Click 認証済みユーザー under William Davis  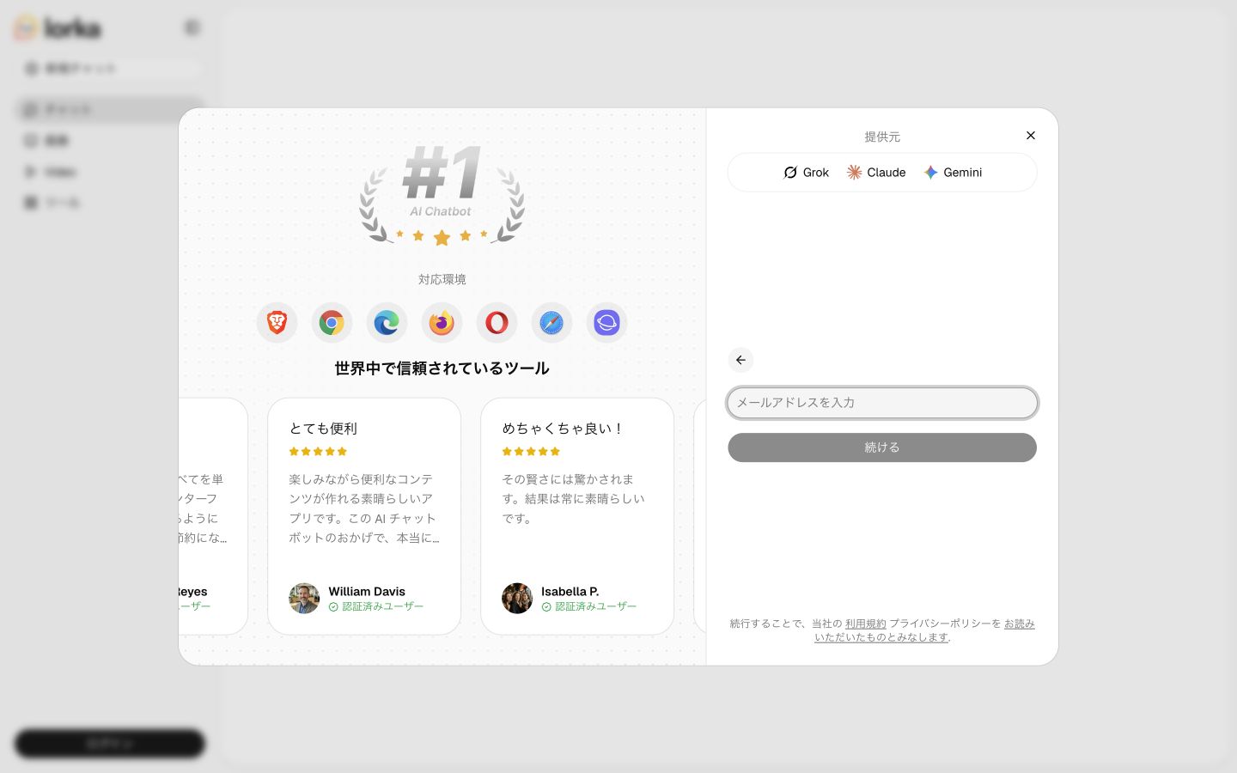pos(383,606)
